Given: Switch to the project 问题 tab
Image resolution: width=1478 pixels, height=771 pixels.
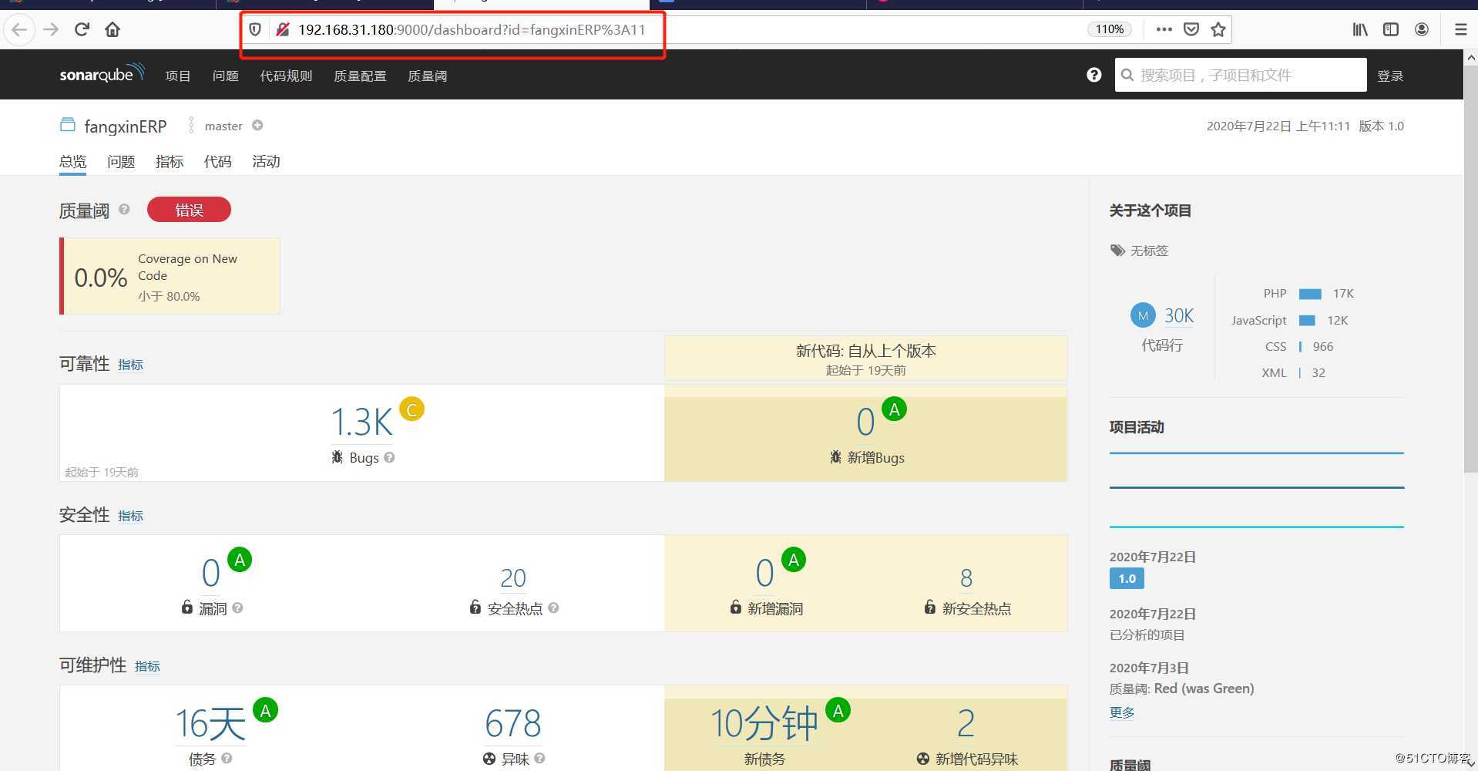Looking at the screenshot, I should click(x=121, y=161).
